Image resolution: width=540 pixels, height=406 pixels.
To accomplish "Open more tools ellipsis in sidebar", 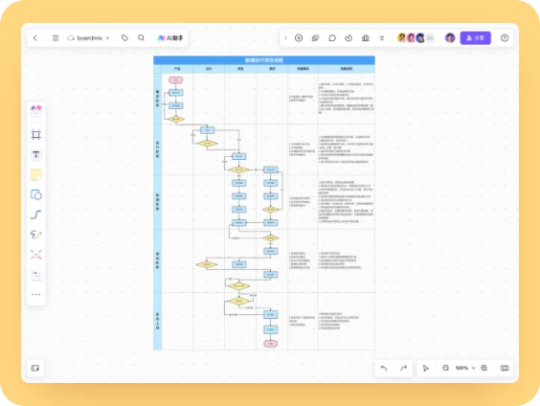I will pyautogui.click(x=36, y=294).
